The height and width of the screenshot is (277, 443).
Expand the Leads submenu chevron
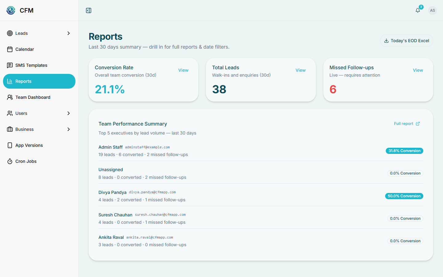point(69,33)
